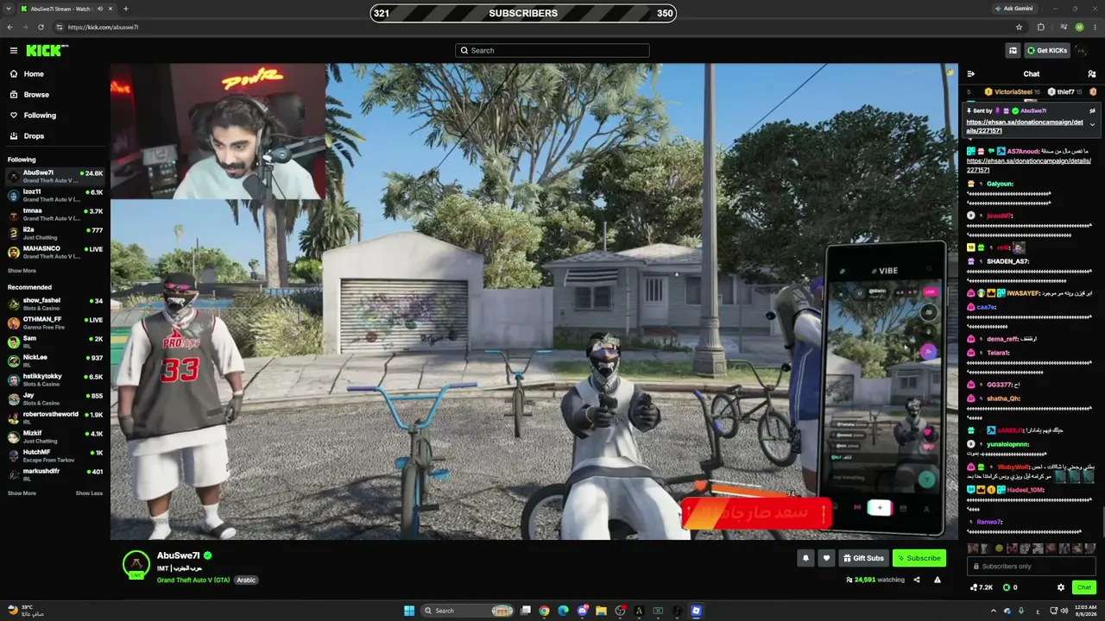
Task: Go back to previous page
Action: (9, 27)
